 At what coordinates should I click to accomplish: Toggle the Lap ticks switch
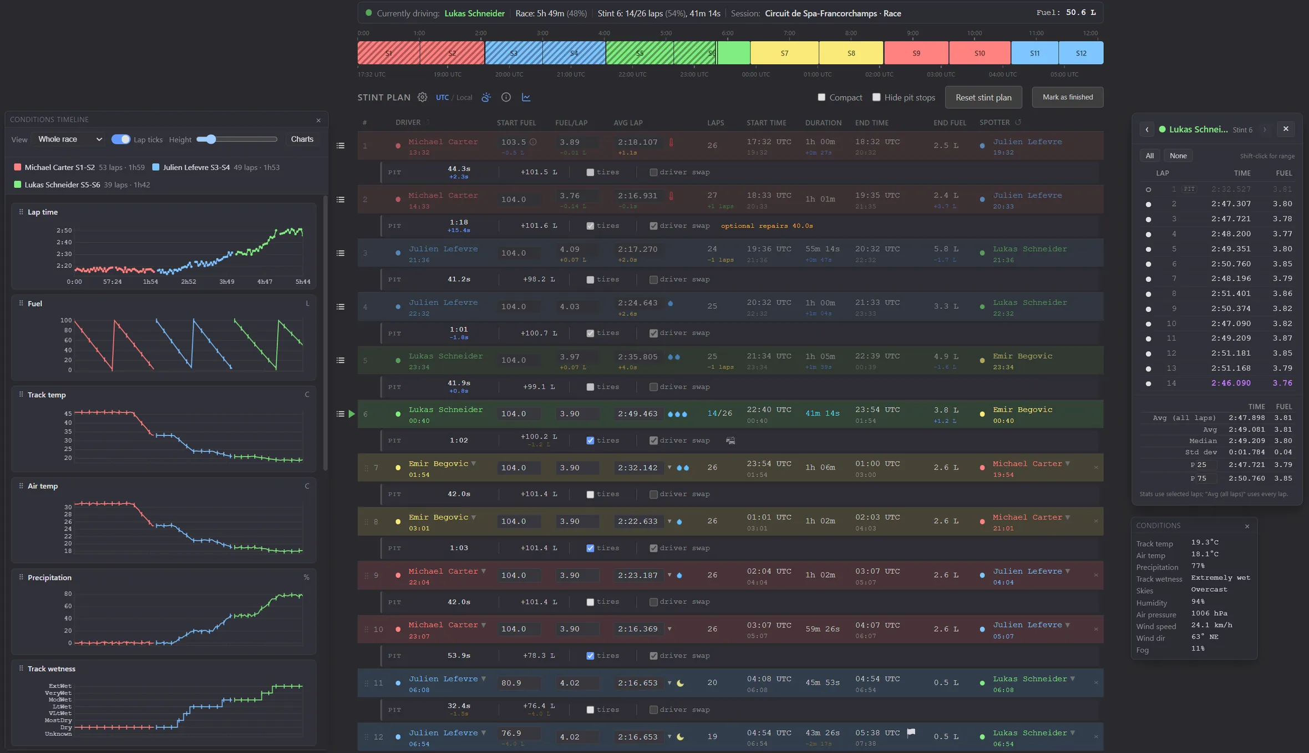point(120,139)
